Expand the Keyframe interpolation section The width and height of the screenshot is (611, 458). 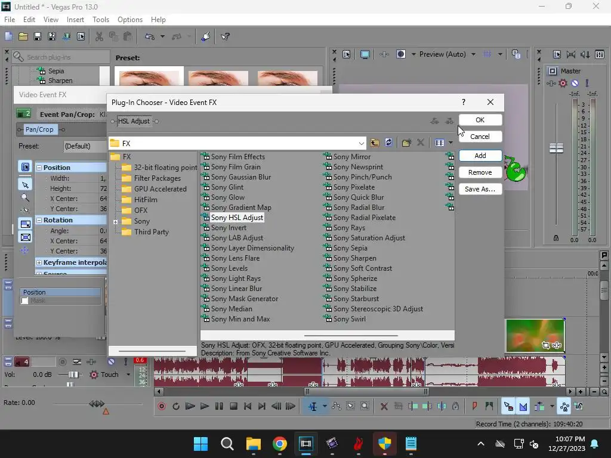coord(39,262)
